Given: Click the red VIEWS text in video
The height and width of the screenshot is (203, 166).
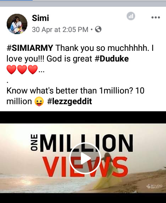Looking at the screenshot, I should coord(85,167).
